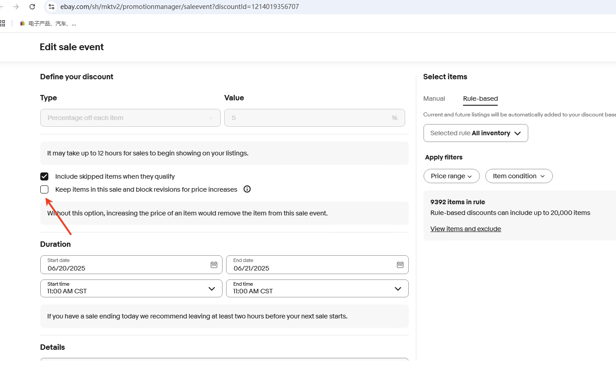Click the Start date field 06/20/2025
The height and width of the screenshot is (365, 616).
pyautogui.click(x=131, y=265)
